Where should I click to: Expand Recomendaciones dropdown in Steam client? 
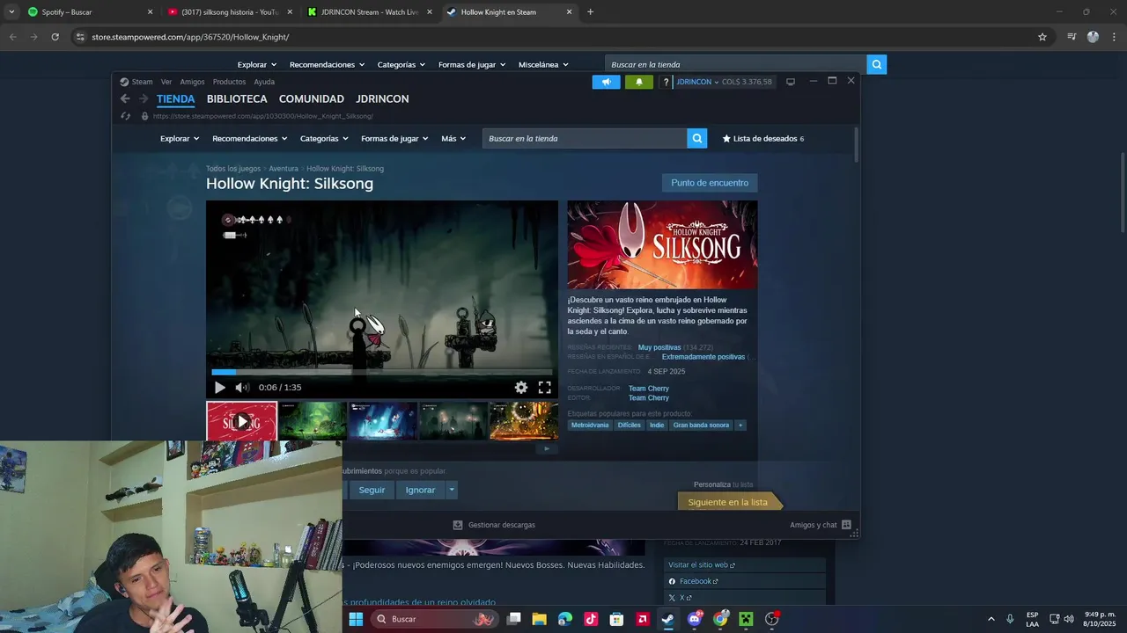point(249,138)
